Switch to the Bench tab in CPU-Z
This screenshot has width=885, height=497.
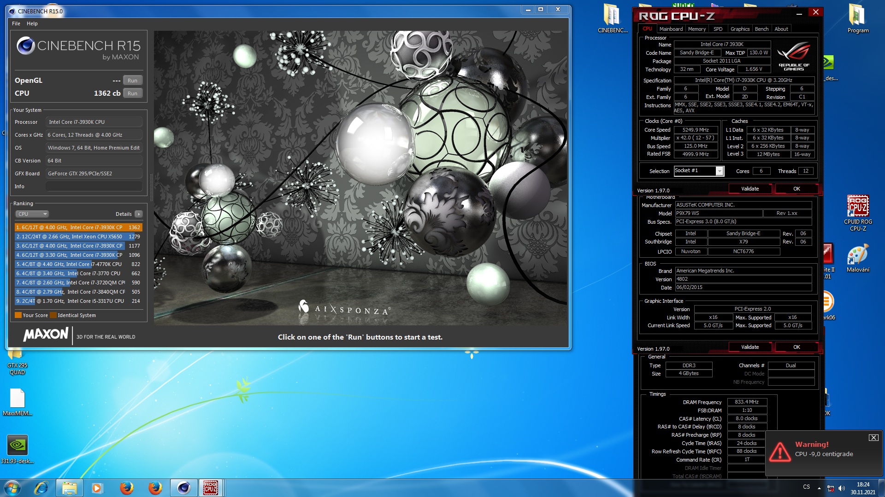pos(761,29)
